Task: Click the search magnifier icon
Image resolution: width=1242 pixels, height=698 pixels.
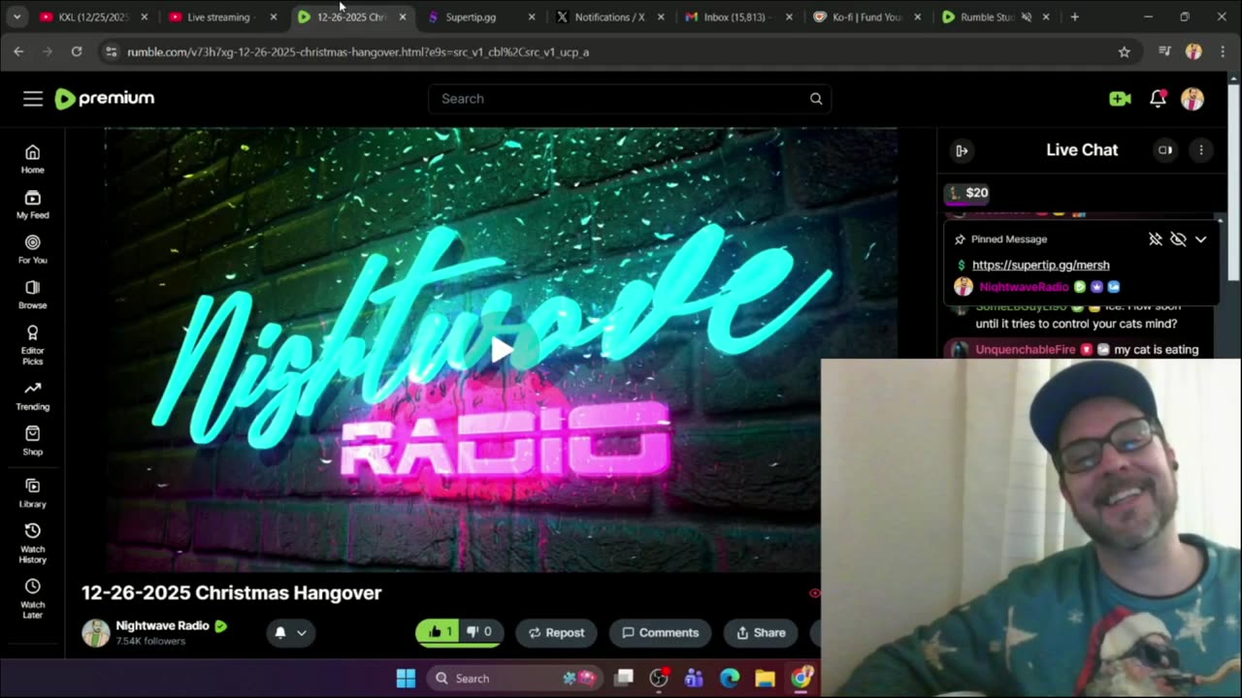Action: pyautogui.click(x=816, y=99)
